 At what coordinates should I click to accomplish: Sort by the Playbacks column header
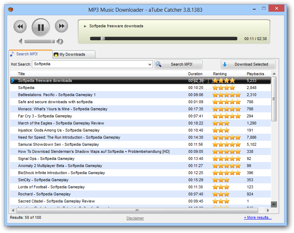[259, 74]
